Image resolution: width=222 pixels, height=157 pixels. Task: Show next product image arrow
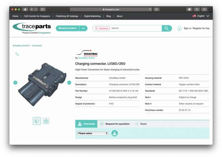(69, 82)
